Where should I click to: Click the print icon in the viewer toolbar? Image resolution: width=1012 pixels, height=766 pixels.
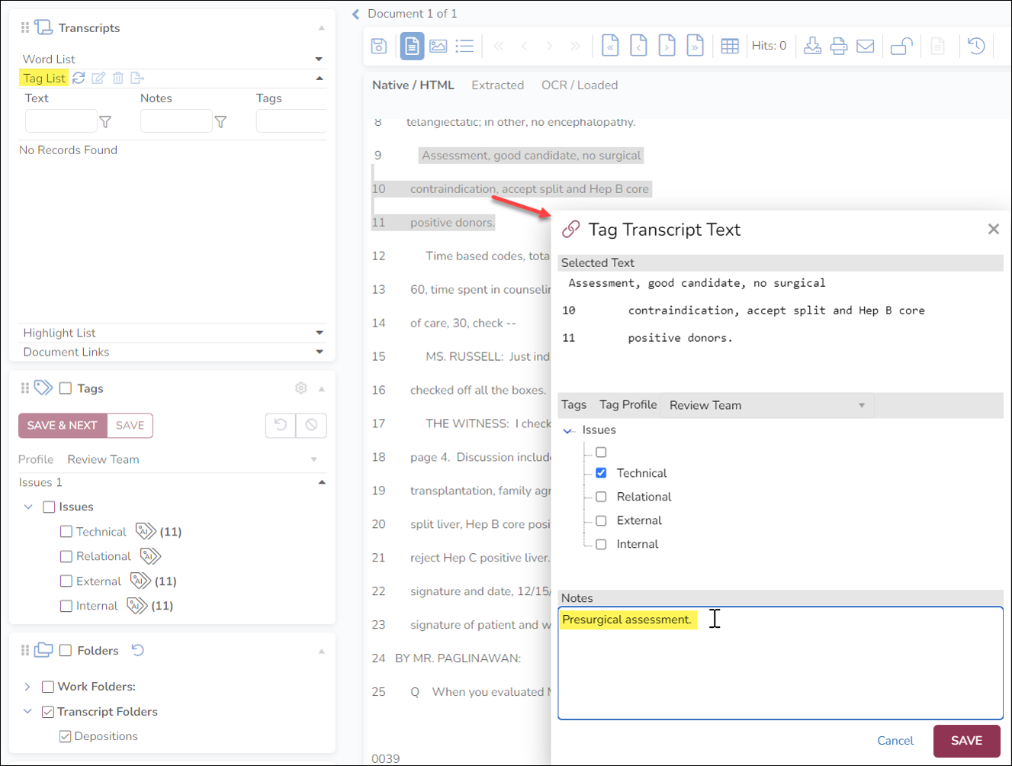(839, 46)
